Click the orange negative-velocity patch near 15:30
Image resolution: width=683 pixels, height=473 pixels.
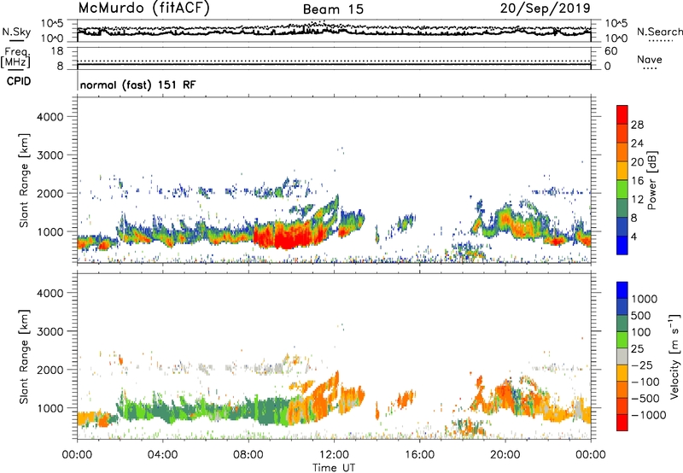(x=406, y=398)
